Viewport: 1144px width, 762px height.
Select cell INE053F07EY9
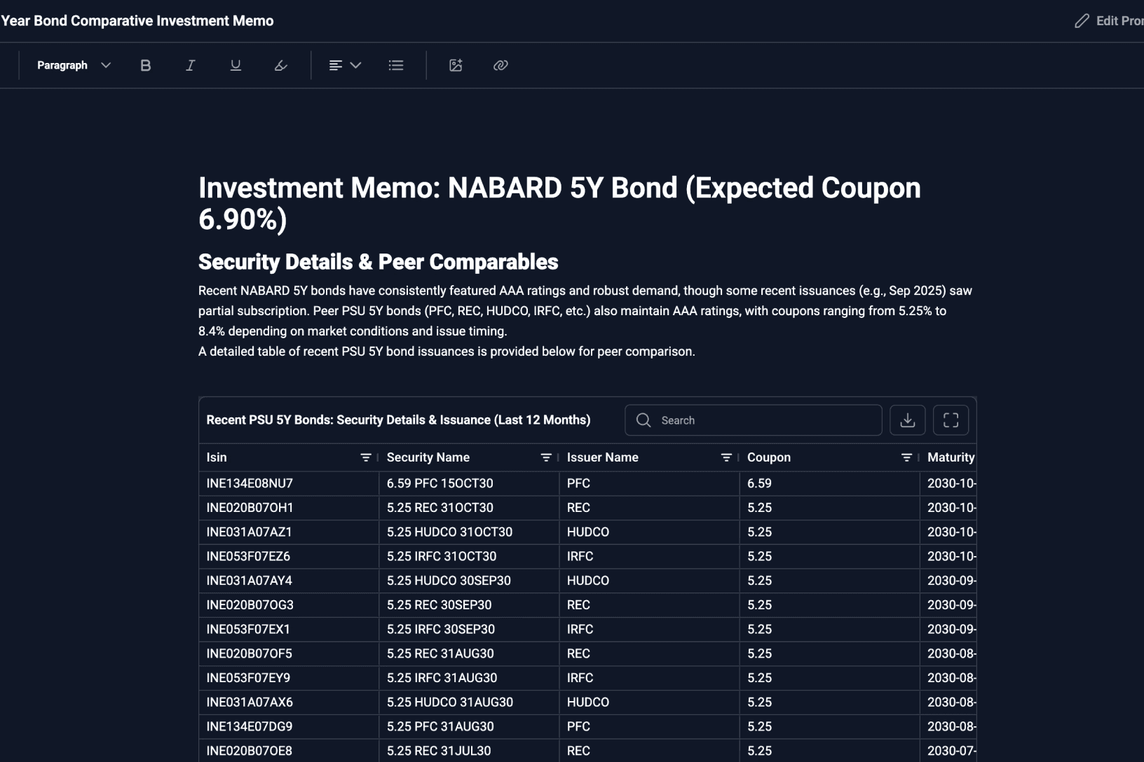tap(289, 678)
